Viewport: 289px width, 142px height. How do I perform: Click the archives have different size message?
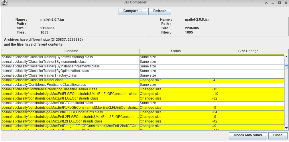tap(43, 40)
